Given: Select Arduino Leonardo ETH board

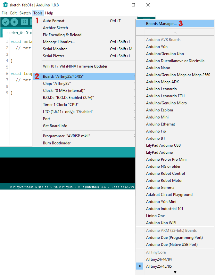Looking at the screenshot, I should pos(175,96).
